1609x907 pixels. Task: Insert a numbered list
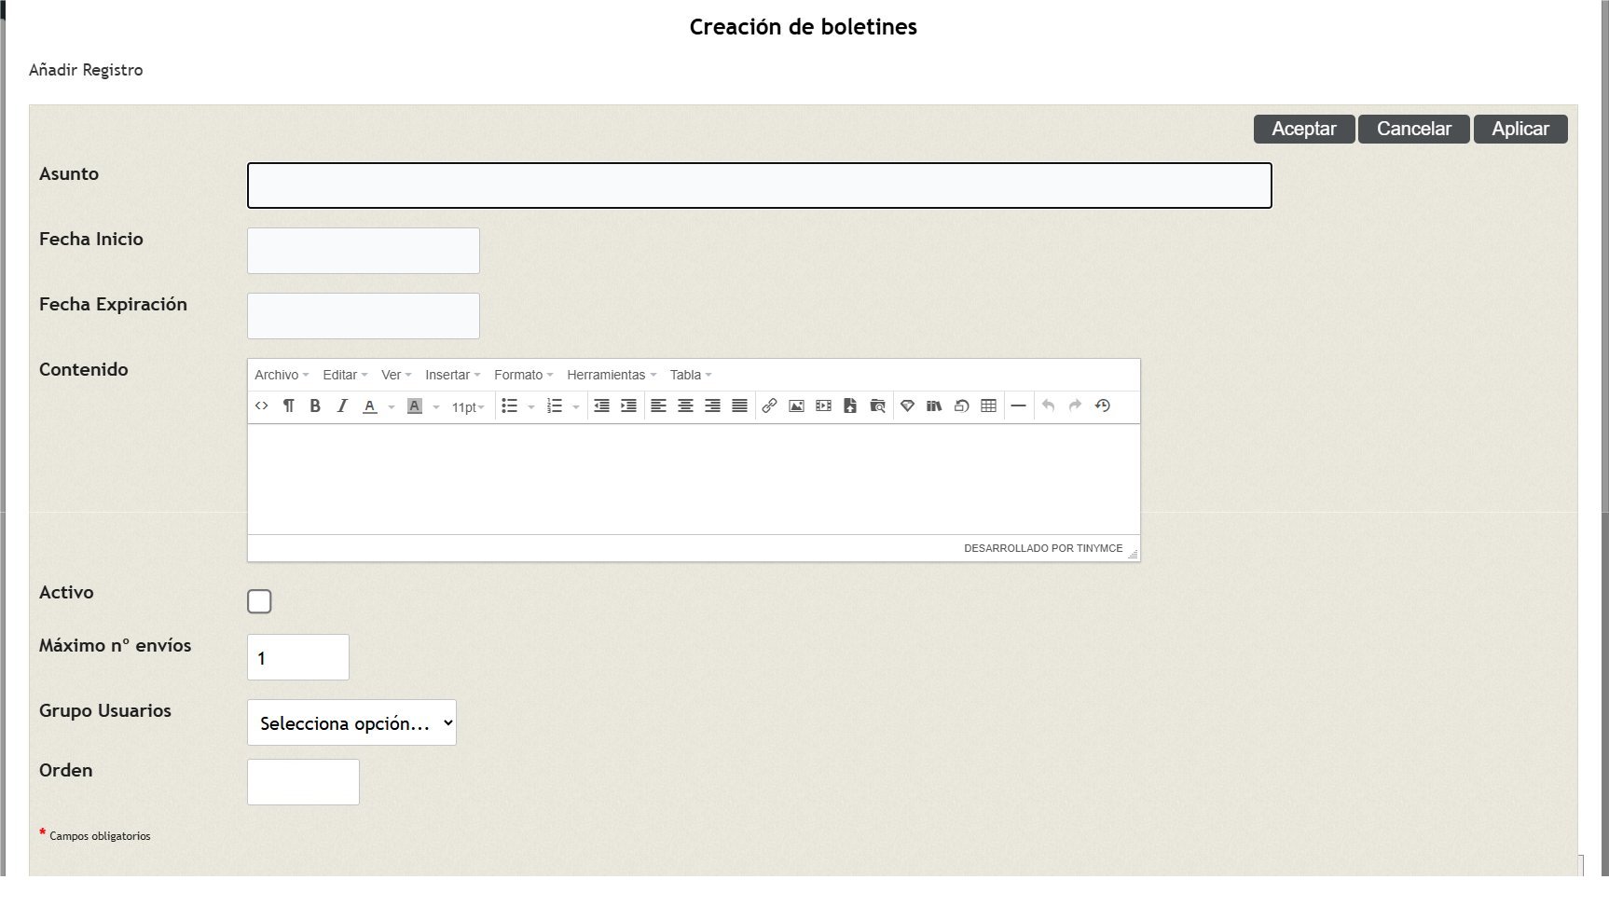pyautogui.click(x=555, y=405)
